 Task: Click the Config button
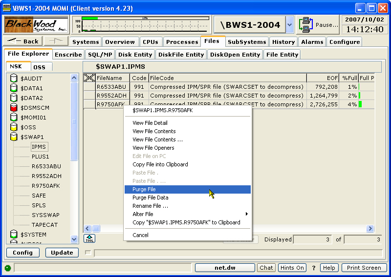pos(22,253)
